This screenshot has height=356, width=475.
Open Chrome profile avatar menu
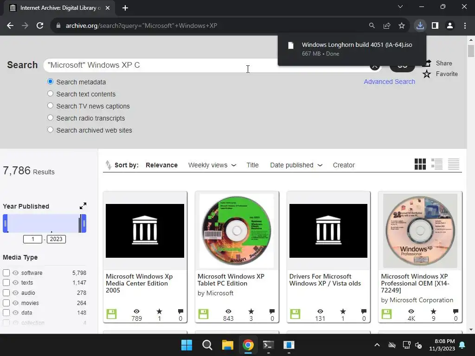[450, 26]
